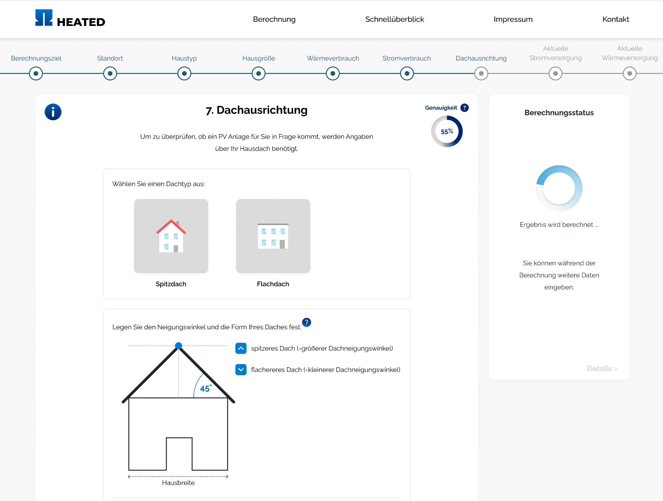The width and height of the screenshot is (663, 501).
Task: Open the Berechnung menu item
Action: tap(274, 19)
